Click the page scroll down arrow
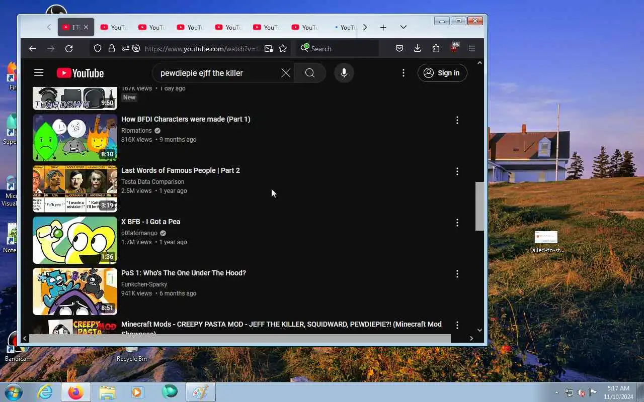This screenshot has width=644, height=402. click(x=479, y=330)
